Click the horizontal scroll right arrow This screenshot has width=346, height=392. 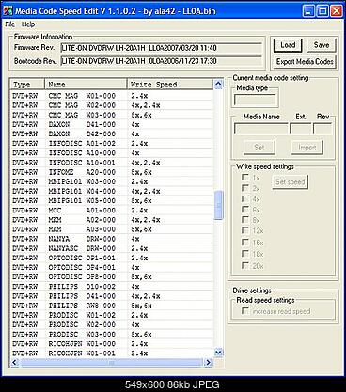click(x=208, y=363)
